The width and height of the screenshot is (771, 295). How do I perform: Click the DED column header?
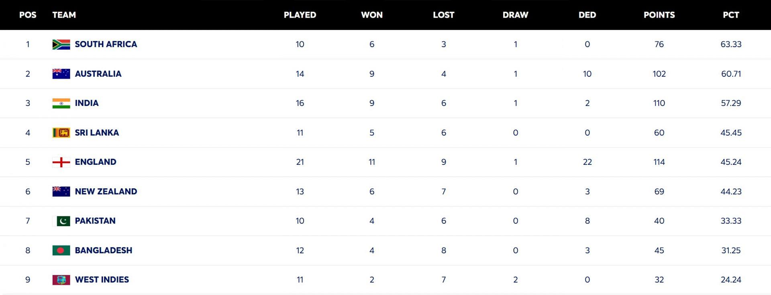click(587, 15)
